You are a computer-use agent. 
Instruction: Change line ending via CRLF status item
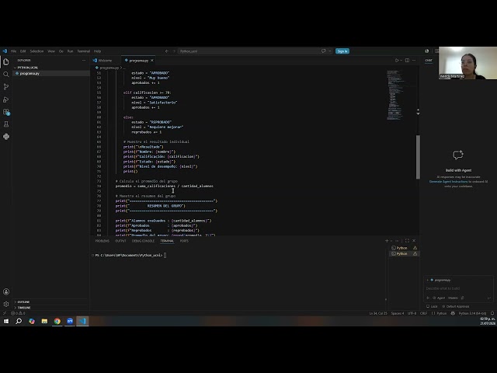coord(423,313)
